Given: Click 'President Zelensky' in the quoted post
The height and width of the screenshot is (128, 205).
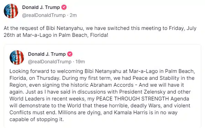Looking at the screenshot, I should [142, 92].
